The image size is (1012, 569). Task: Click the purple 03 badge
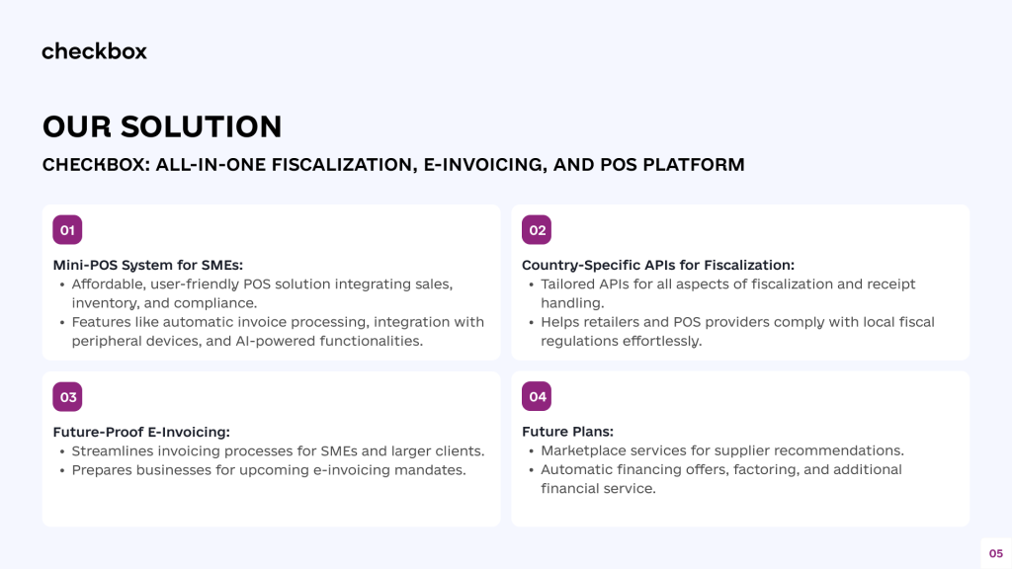[67, 397]
